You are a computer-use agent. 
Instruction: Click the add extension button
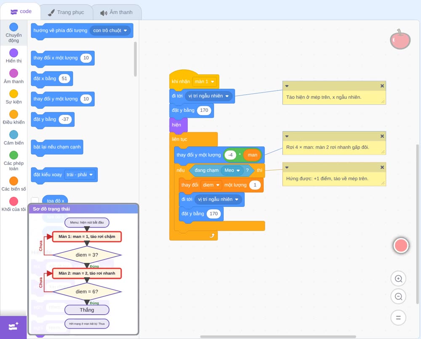pyautogui.click(x=13, y=327)
